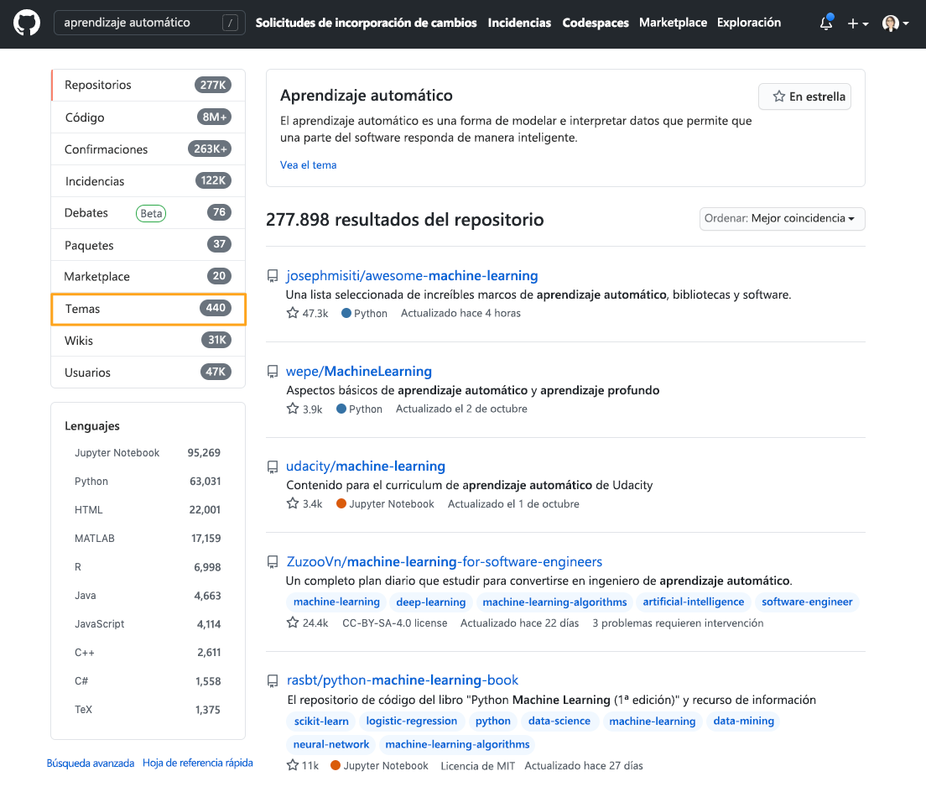Open udacity/machine-learning repository
The width and height of the screenshot is (926, 792).
click(366, 466)
